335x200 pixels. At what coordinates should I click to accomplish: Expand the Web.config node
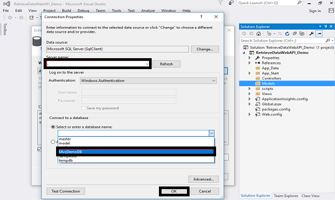point(249,114)
